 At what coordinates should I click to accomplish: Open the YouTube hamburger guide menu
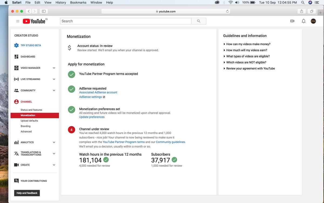click(x=18, y=21)
